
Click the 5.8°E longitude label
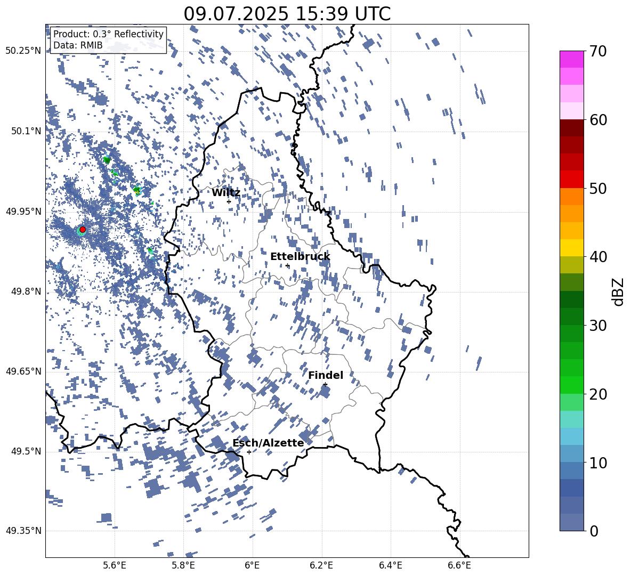tap(183, 565)
